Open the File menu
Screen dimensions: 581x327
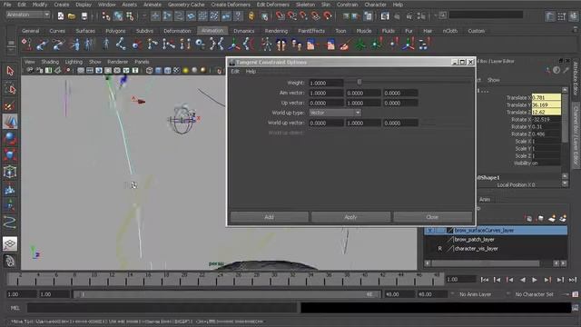[7, 5]
